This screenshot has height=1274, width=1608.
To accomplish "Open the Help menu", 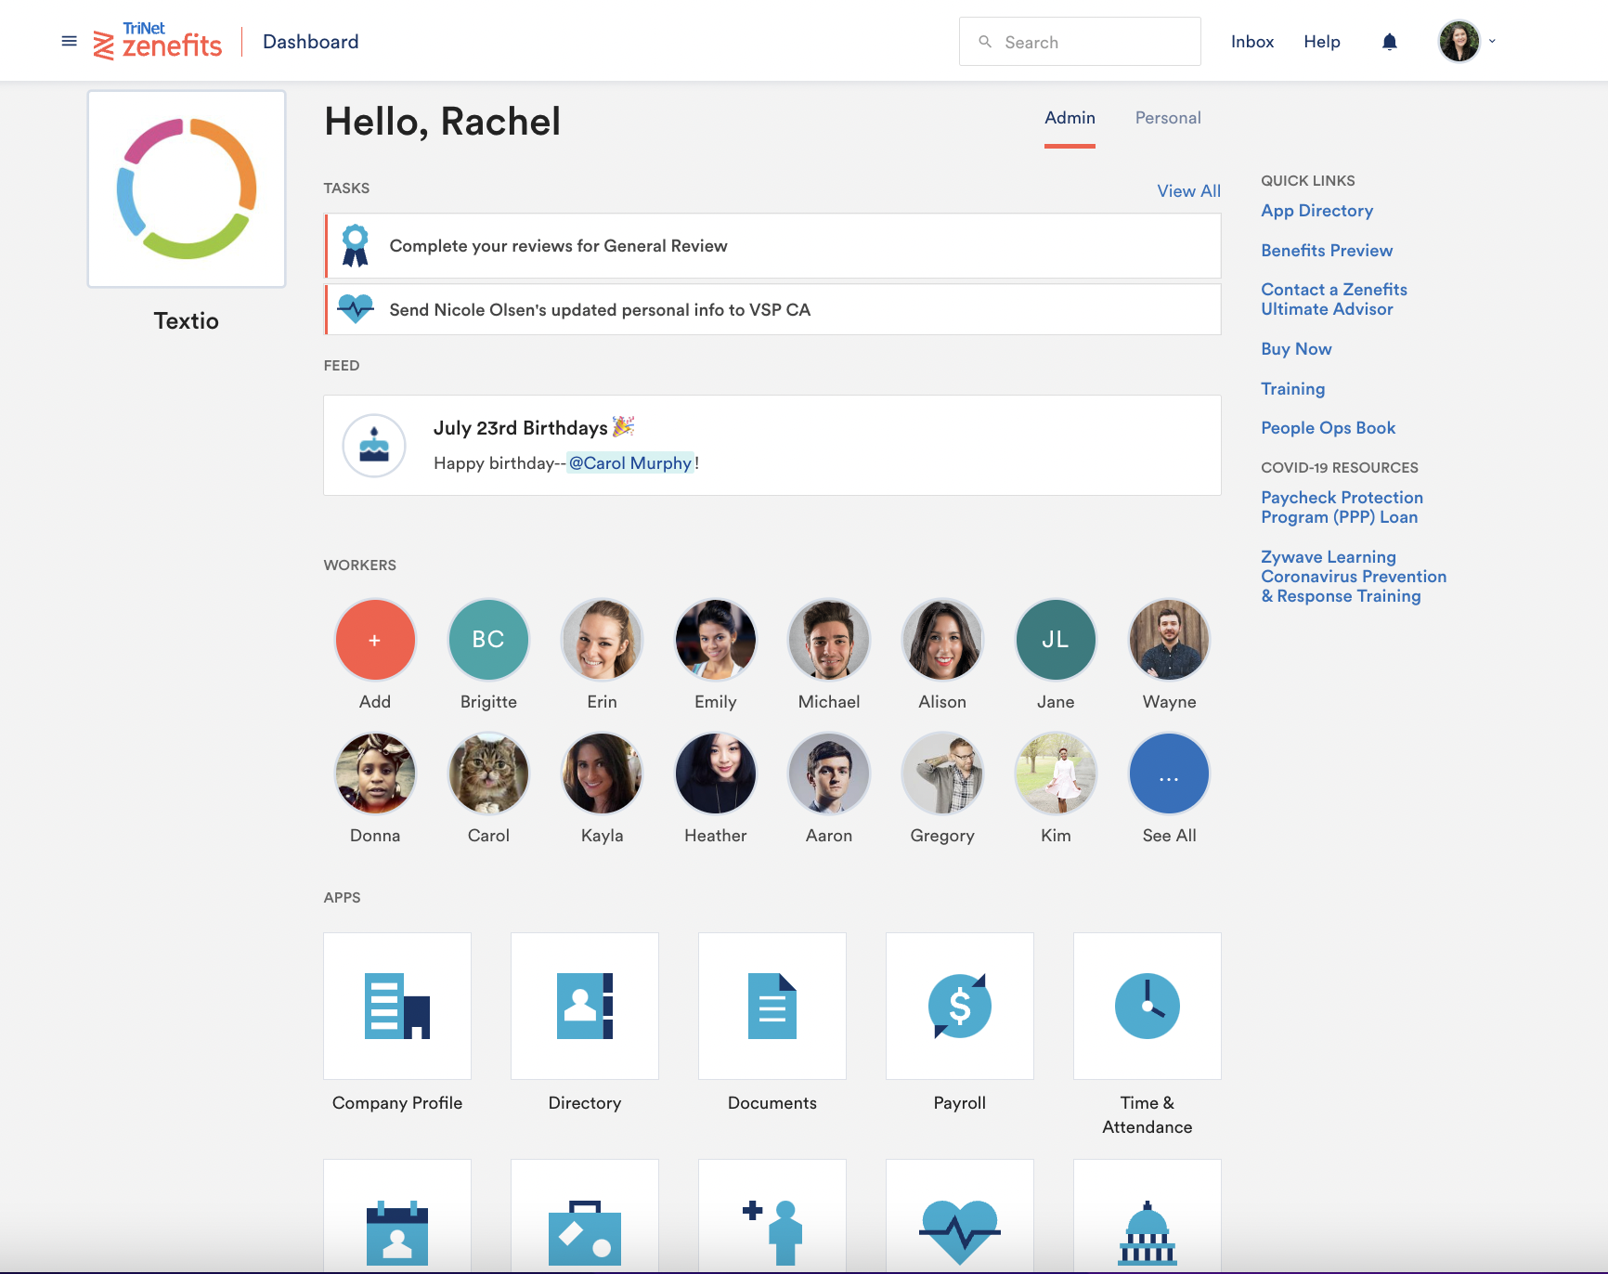I will coord(1322,41).
